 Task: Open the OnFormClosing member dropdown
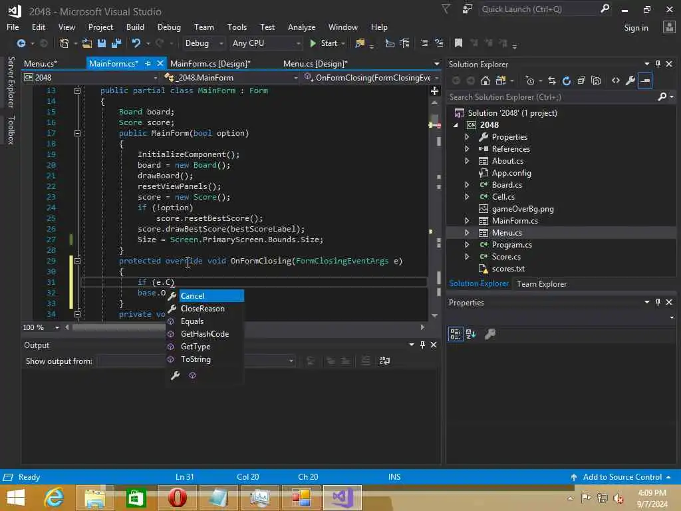coord(371,78)
